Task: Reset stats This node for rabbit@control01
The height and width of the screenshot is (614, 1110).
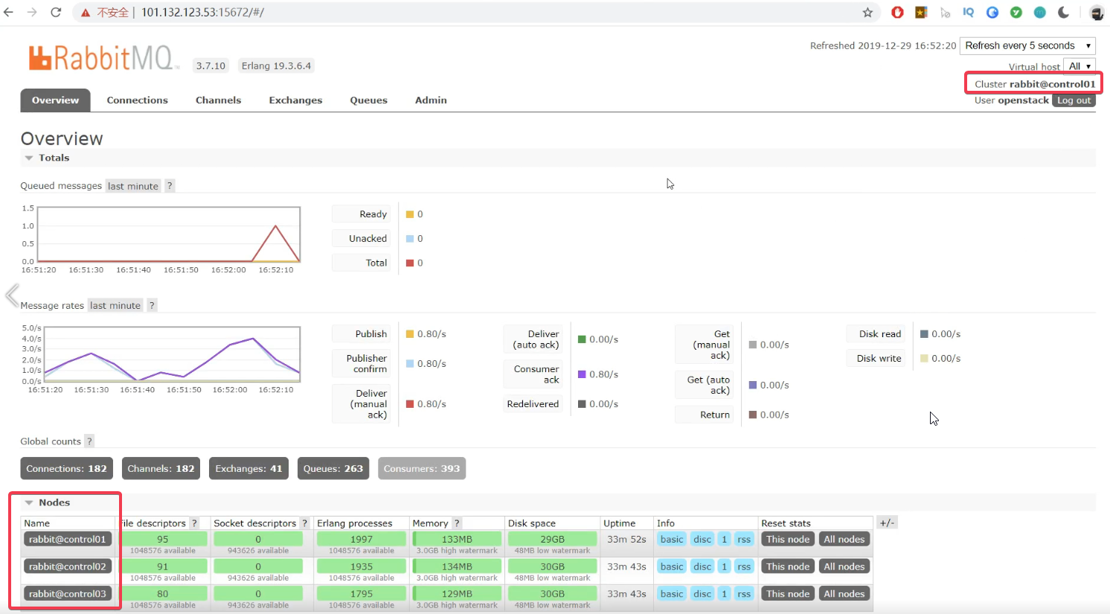Action: 788,539
